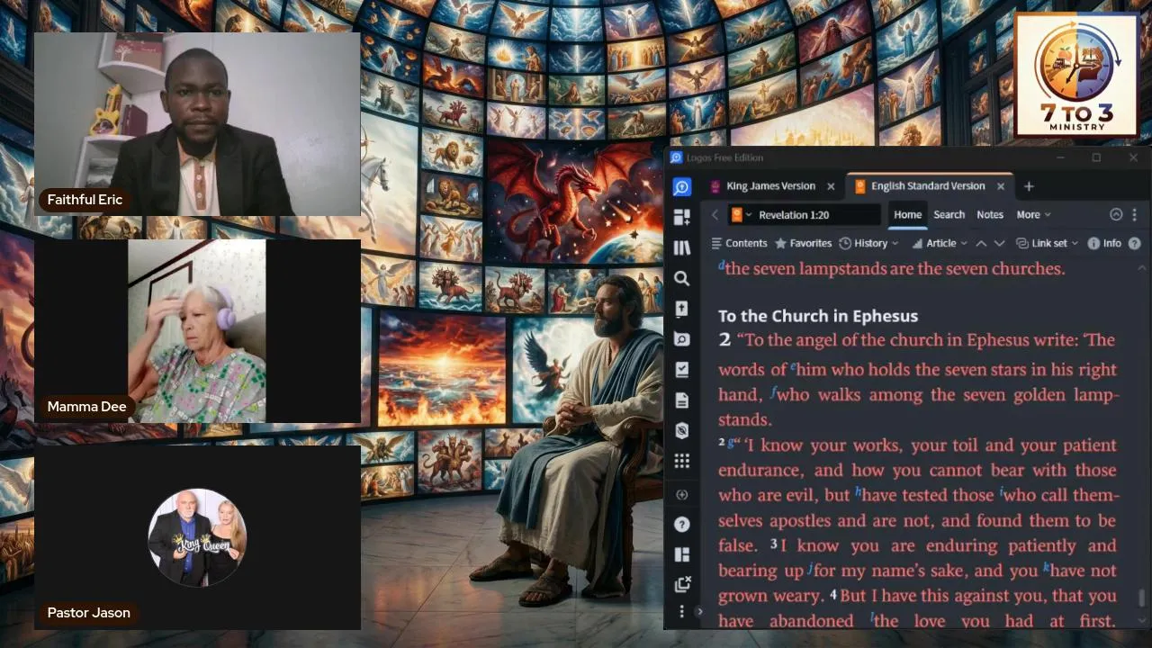Viewport: 1152px width, 648px height.
Task: Expand the More dropdown menu
Action: tap(1033, 215)
